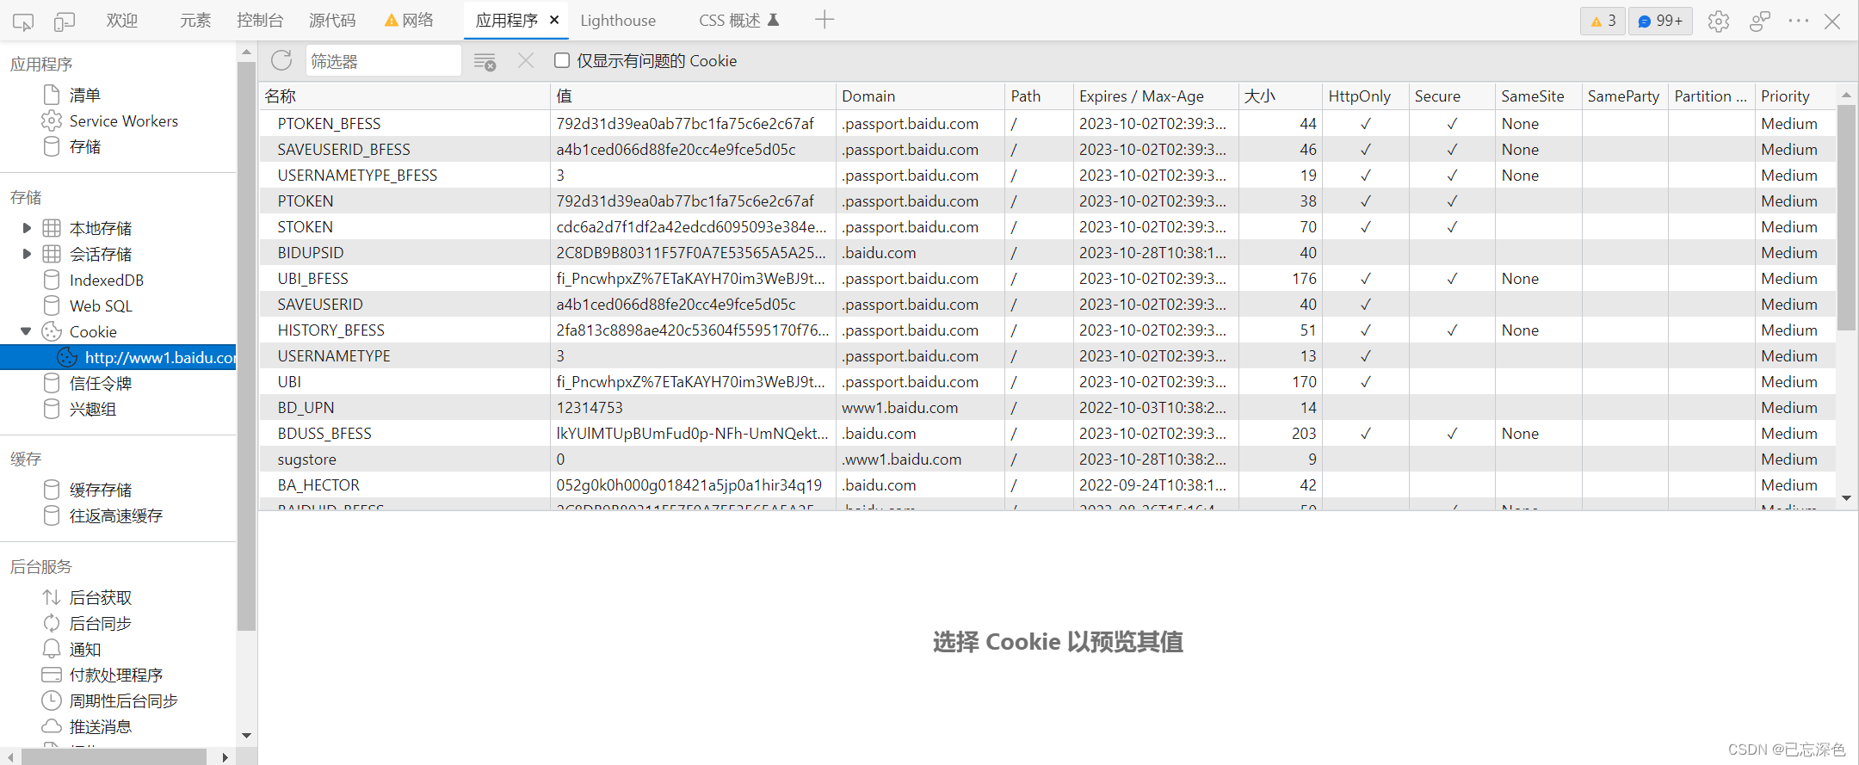Open 后台获取 service
Screen dimensions: 1859x765
pos(101,597)
